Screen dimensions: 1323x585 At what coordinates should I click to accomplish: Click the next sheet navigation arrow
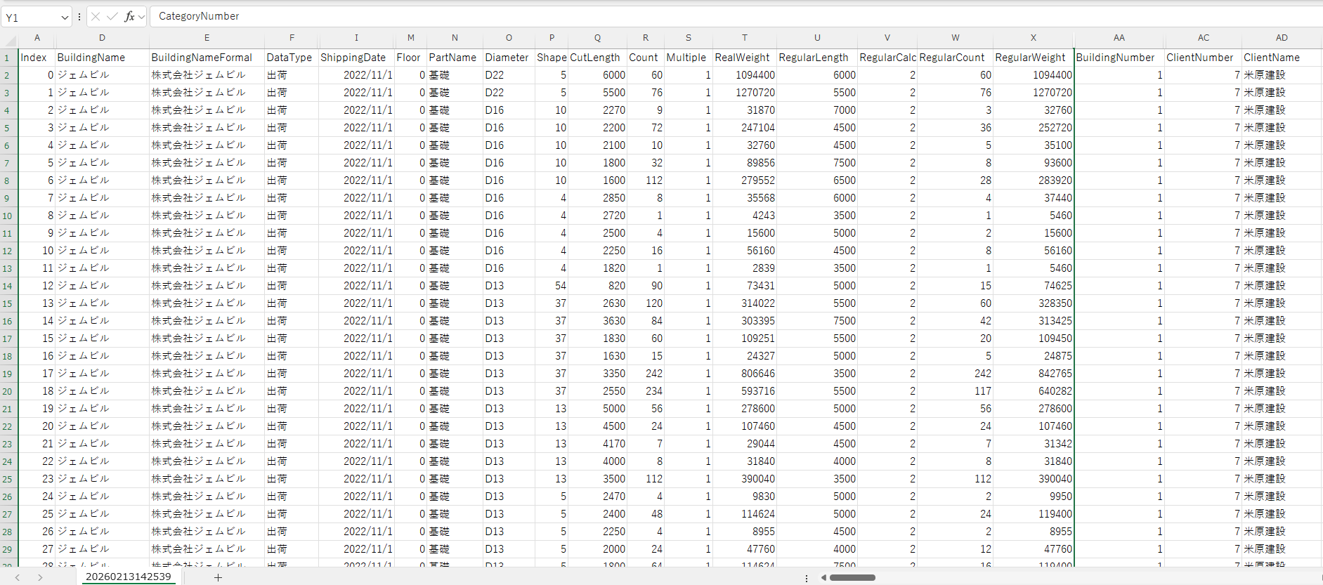tap(40, 577)
